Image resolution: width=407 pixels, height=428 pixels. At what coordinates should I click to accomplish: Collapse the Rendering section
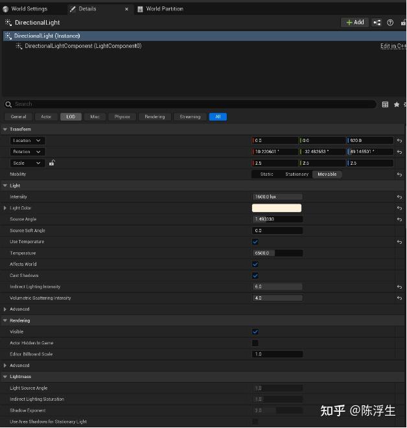pos(5,321)
